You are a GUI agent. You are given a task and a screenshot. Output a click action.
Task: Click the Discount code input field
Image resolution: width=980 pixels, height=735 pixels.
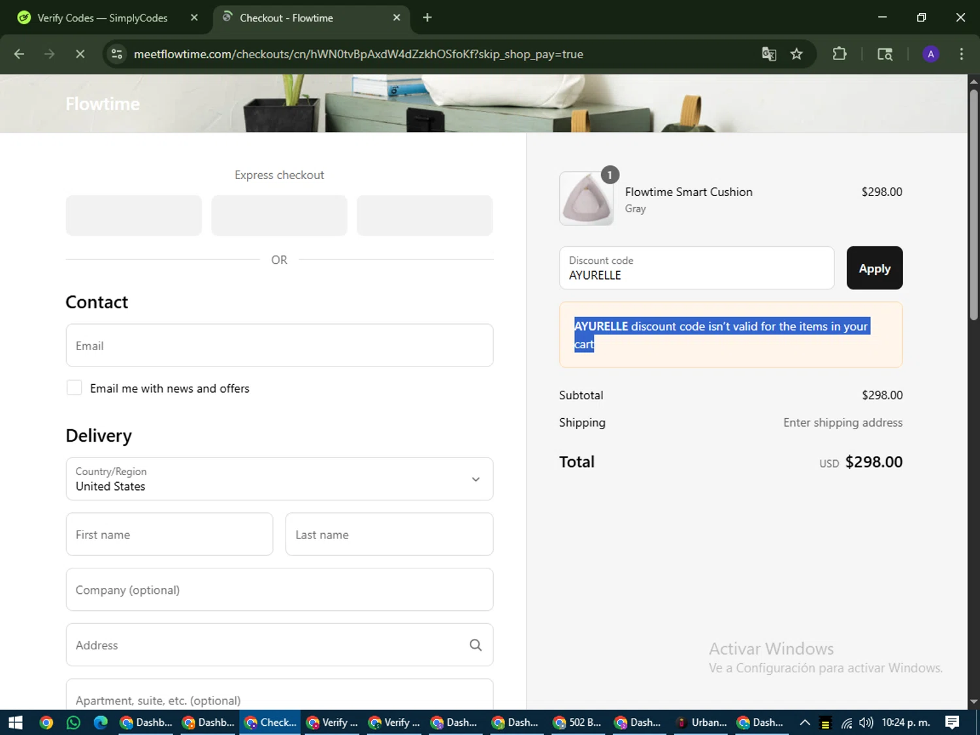(696, 268)
